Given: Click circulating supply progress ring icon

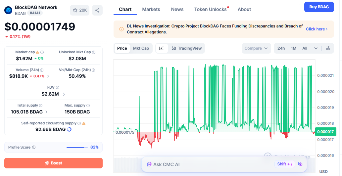Looking at the screenshot, I should [69, 129].
